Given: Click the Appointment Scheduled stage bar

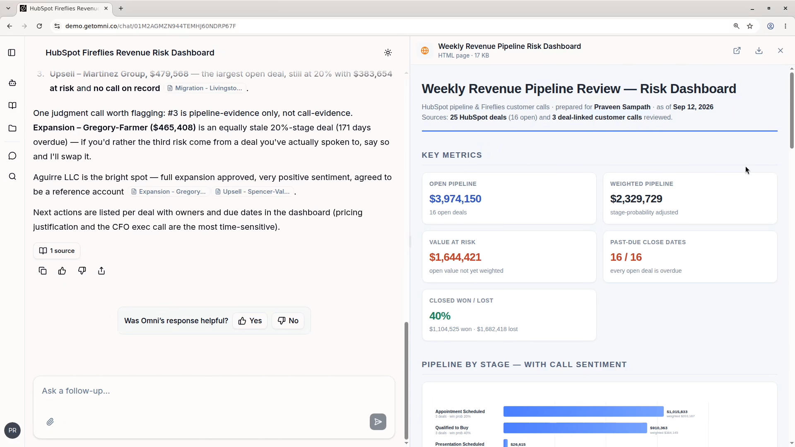Looking at the screenshot, I should point(583,411).
